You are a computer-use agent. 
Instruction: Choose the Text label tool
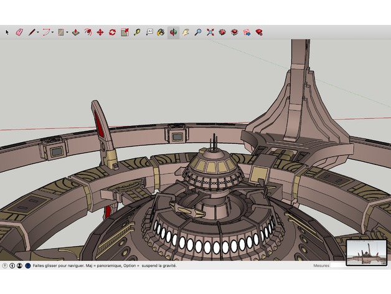[149, 32]
